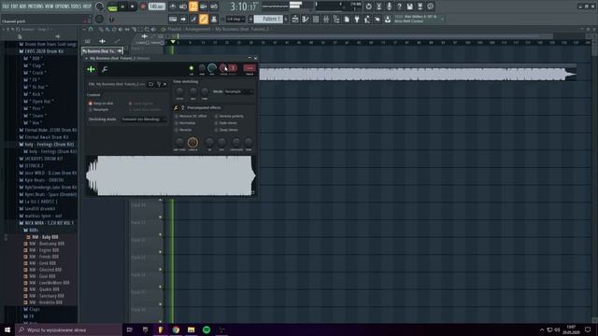Click the render/export audio icon

[x=420, y=7]
